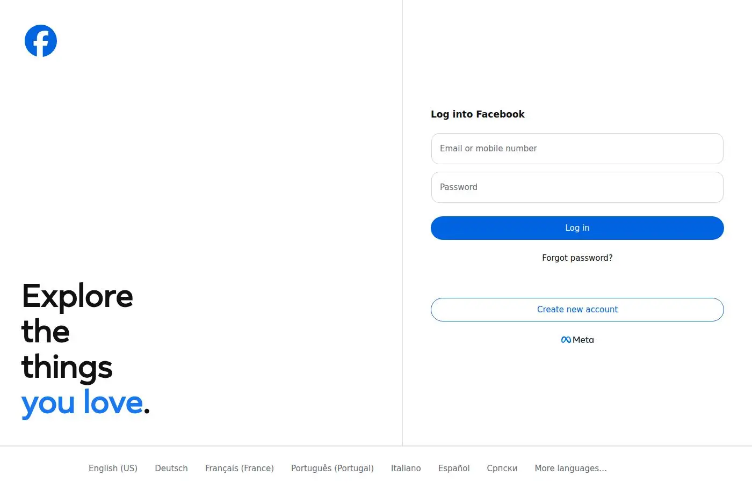Switch language to Français (France)

pyautogui.click(x=240, y=468)
